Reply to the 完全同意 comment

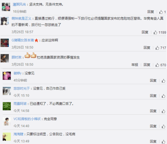click(x=153, y=126)
